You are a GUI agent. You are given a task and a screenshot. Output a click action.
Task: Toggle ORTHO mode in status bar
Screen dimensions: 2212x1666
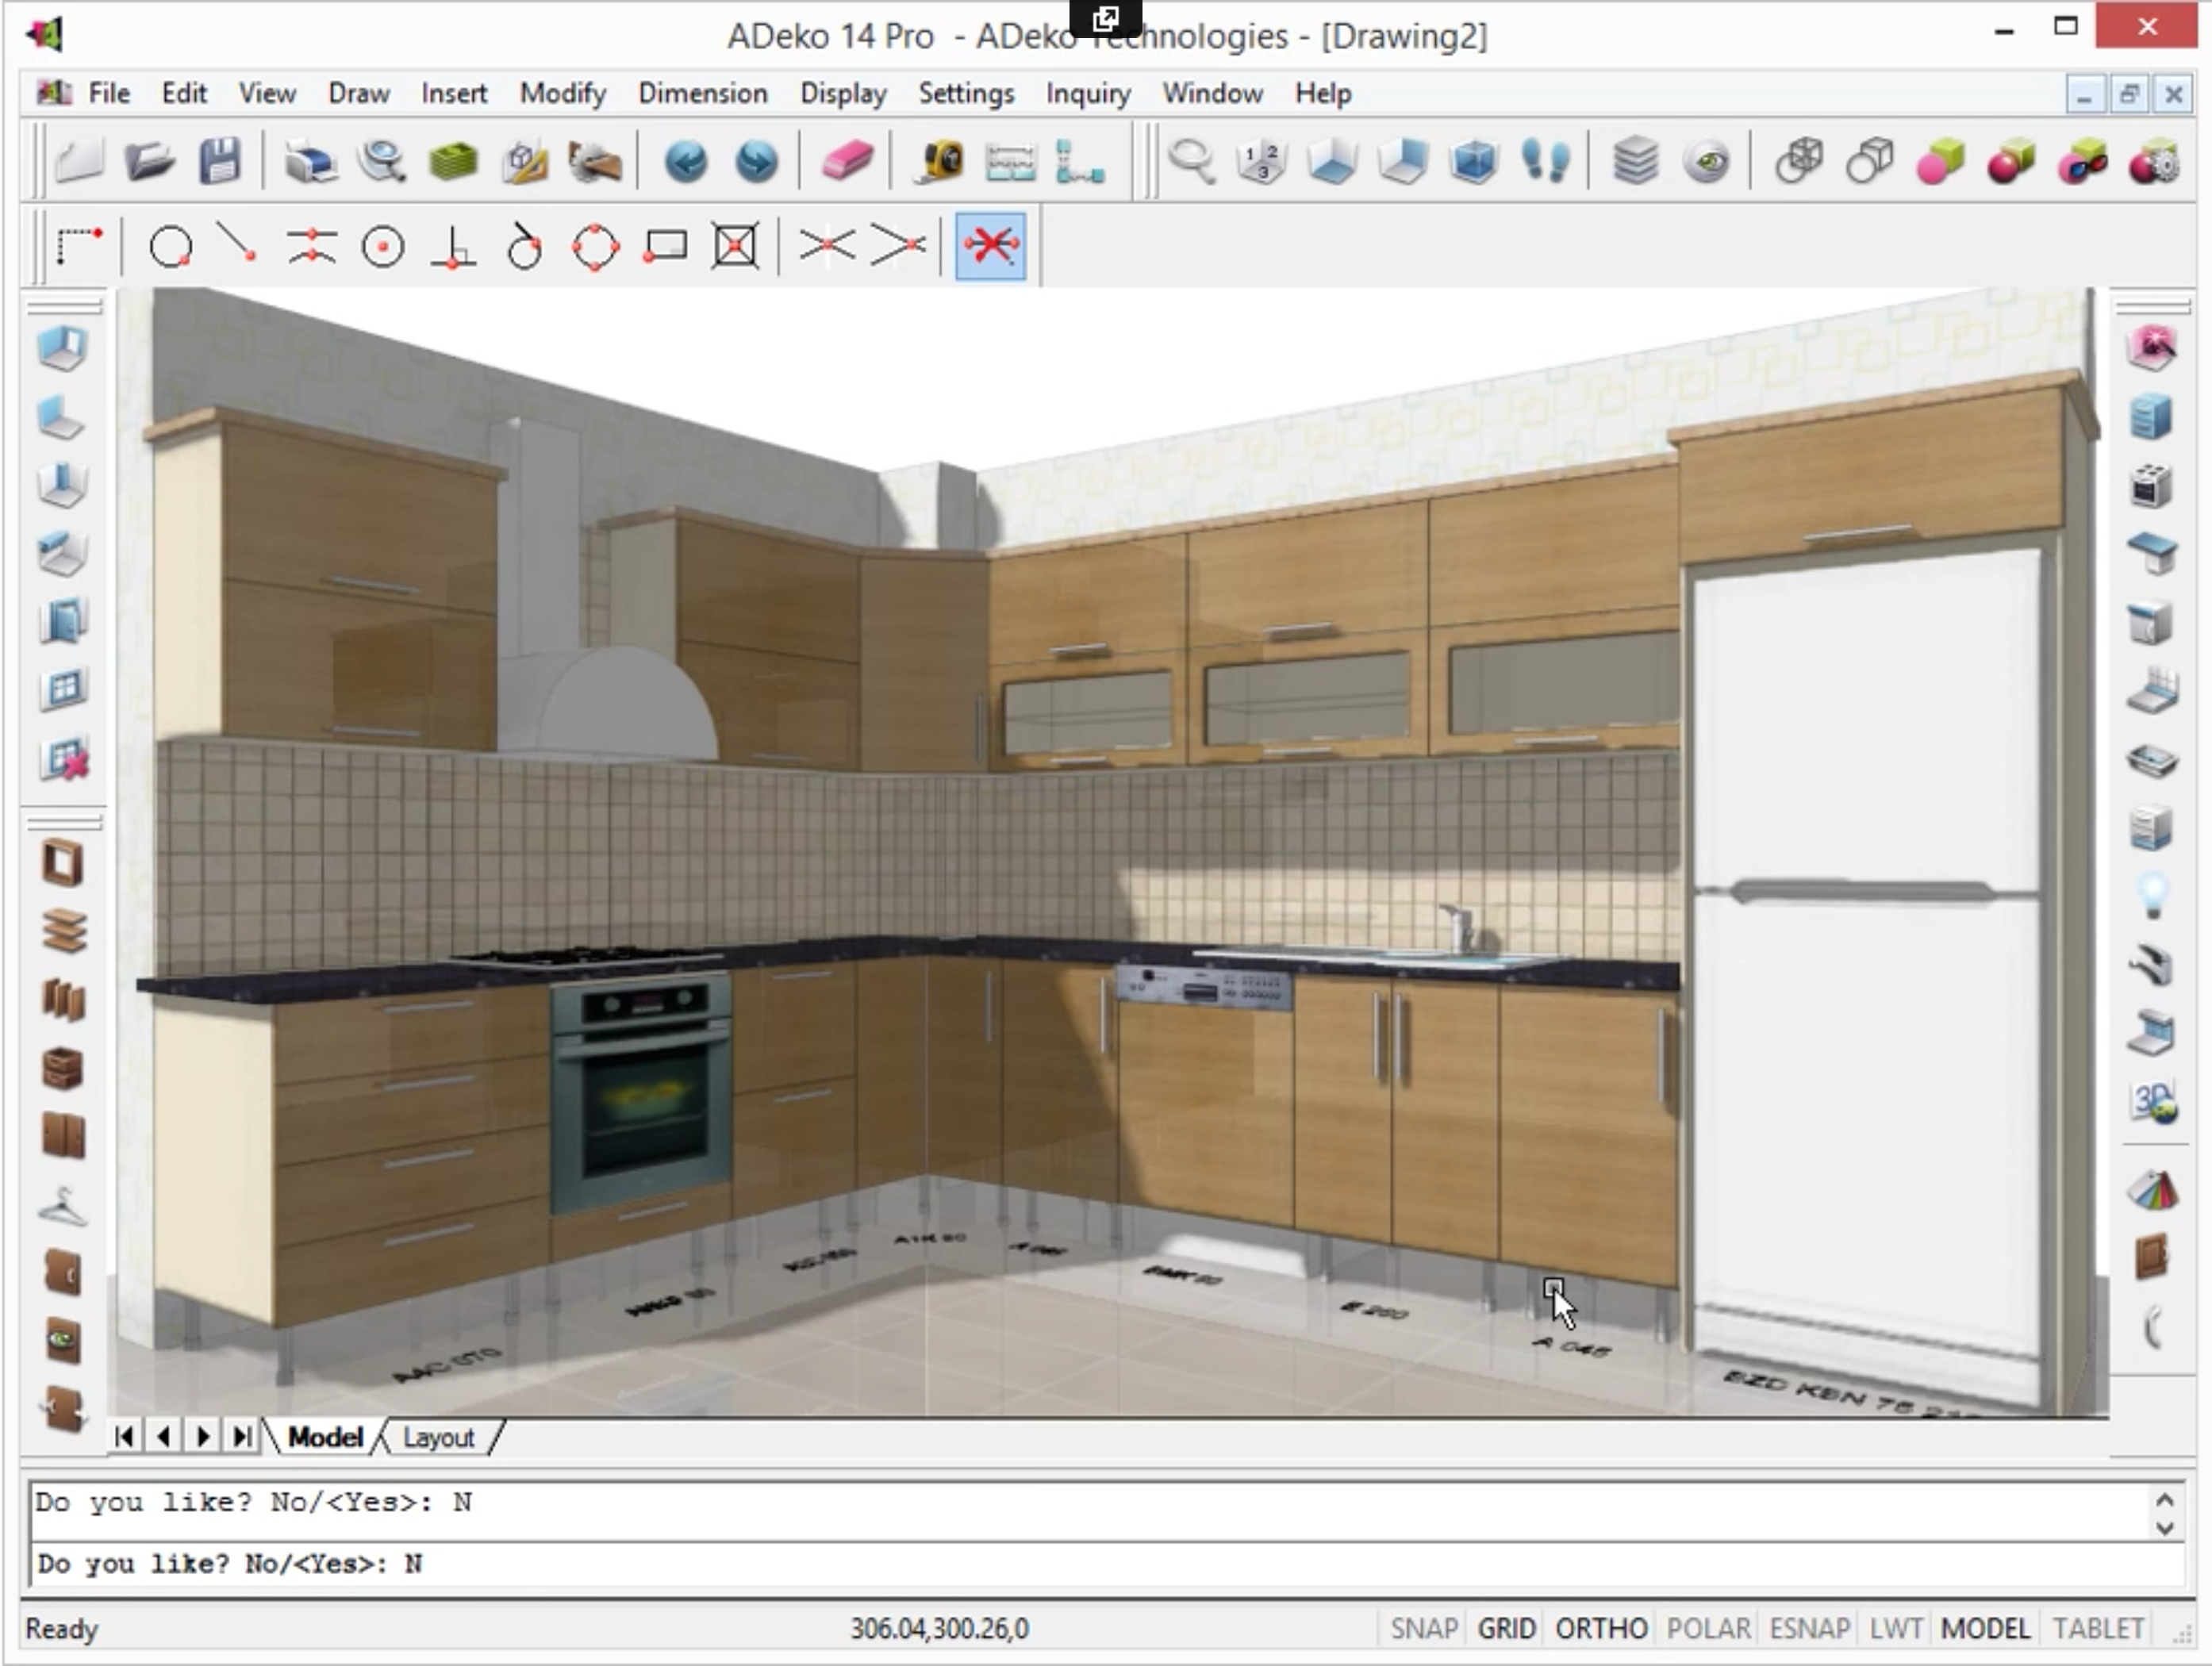coord(1601,1628)
